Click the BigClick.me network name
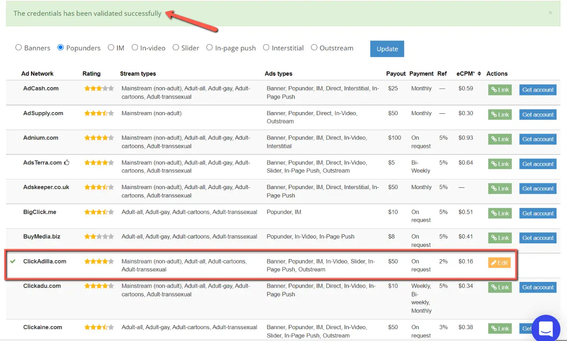Image resolution: width=567 pixels, height=341 pixels. coord(39,212)
